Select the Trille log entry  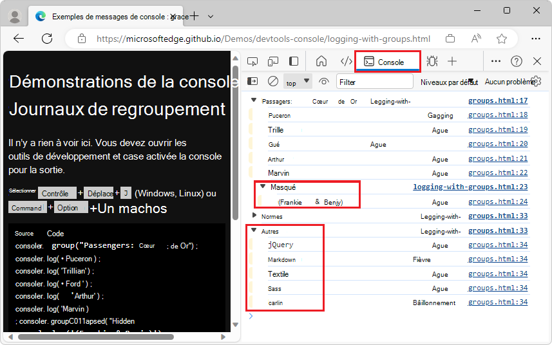276,130
